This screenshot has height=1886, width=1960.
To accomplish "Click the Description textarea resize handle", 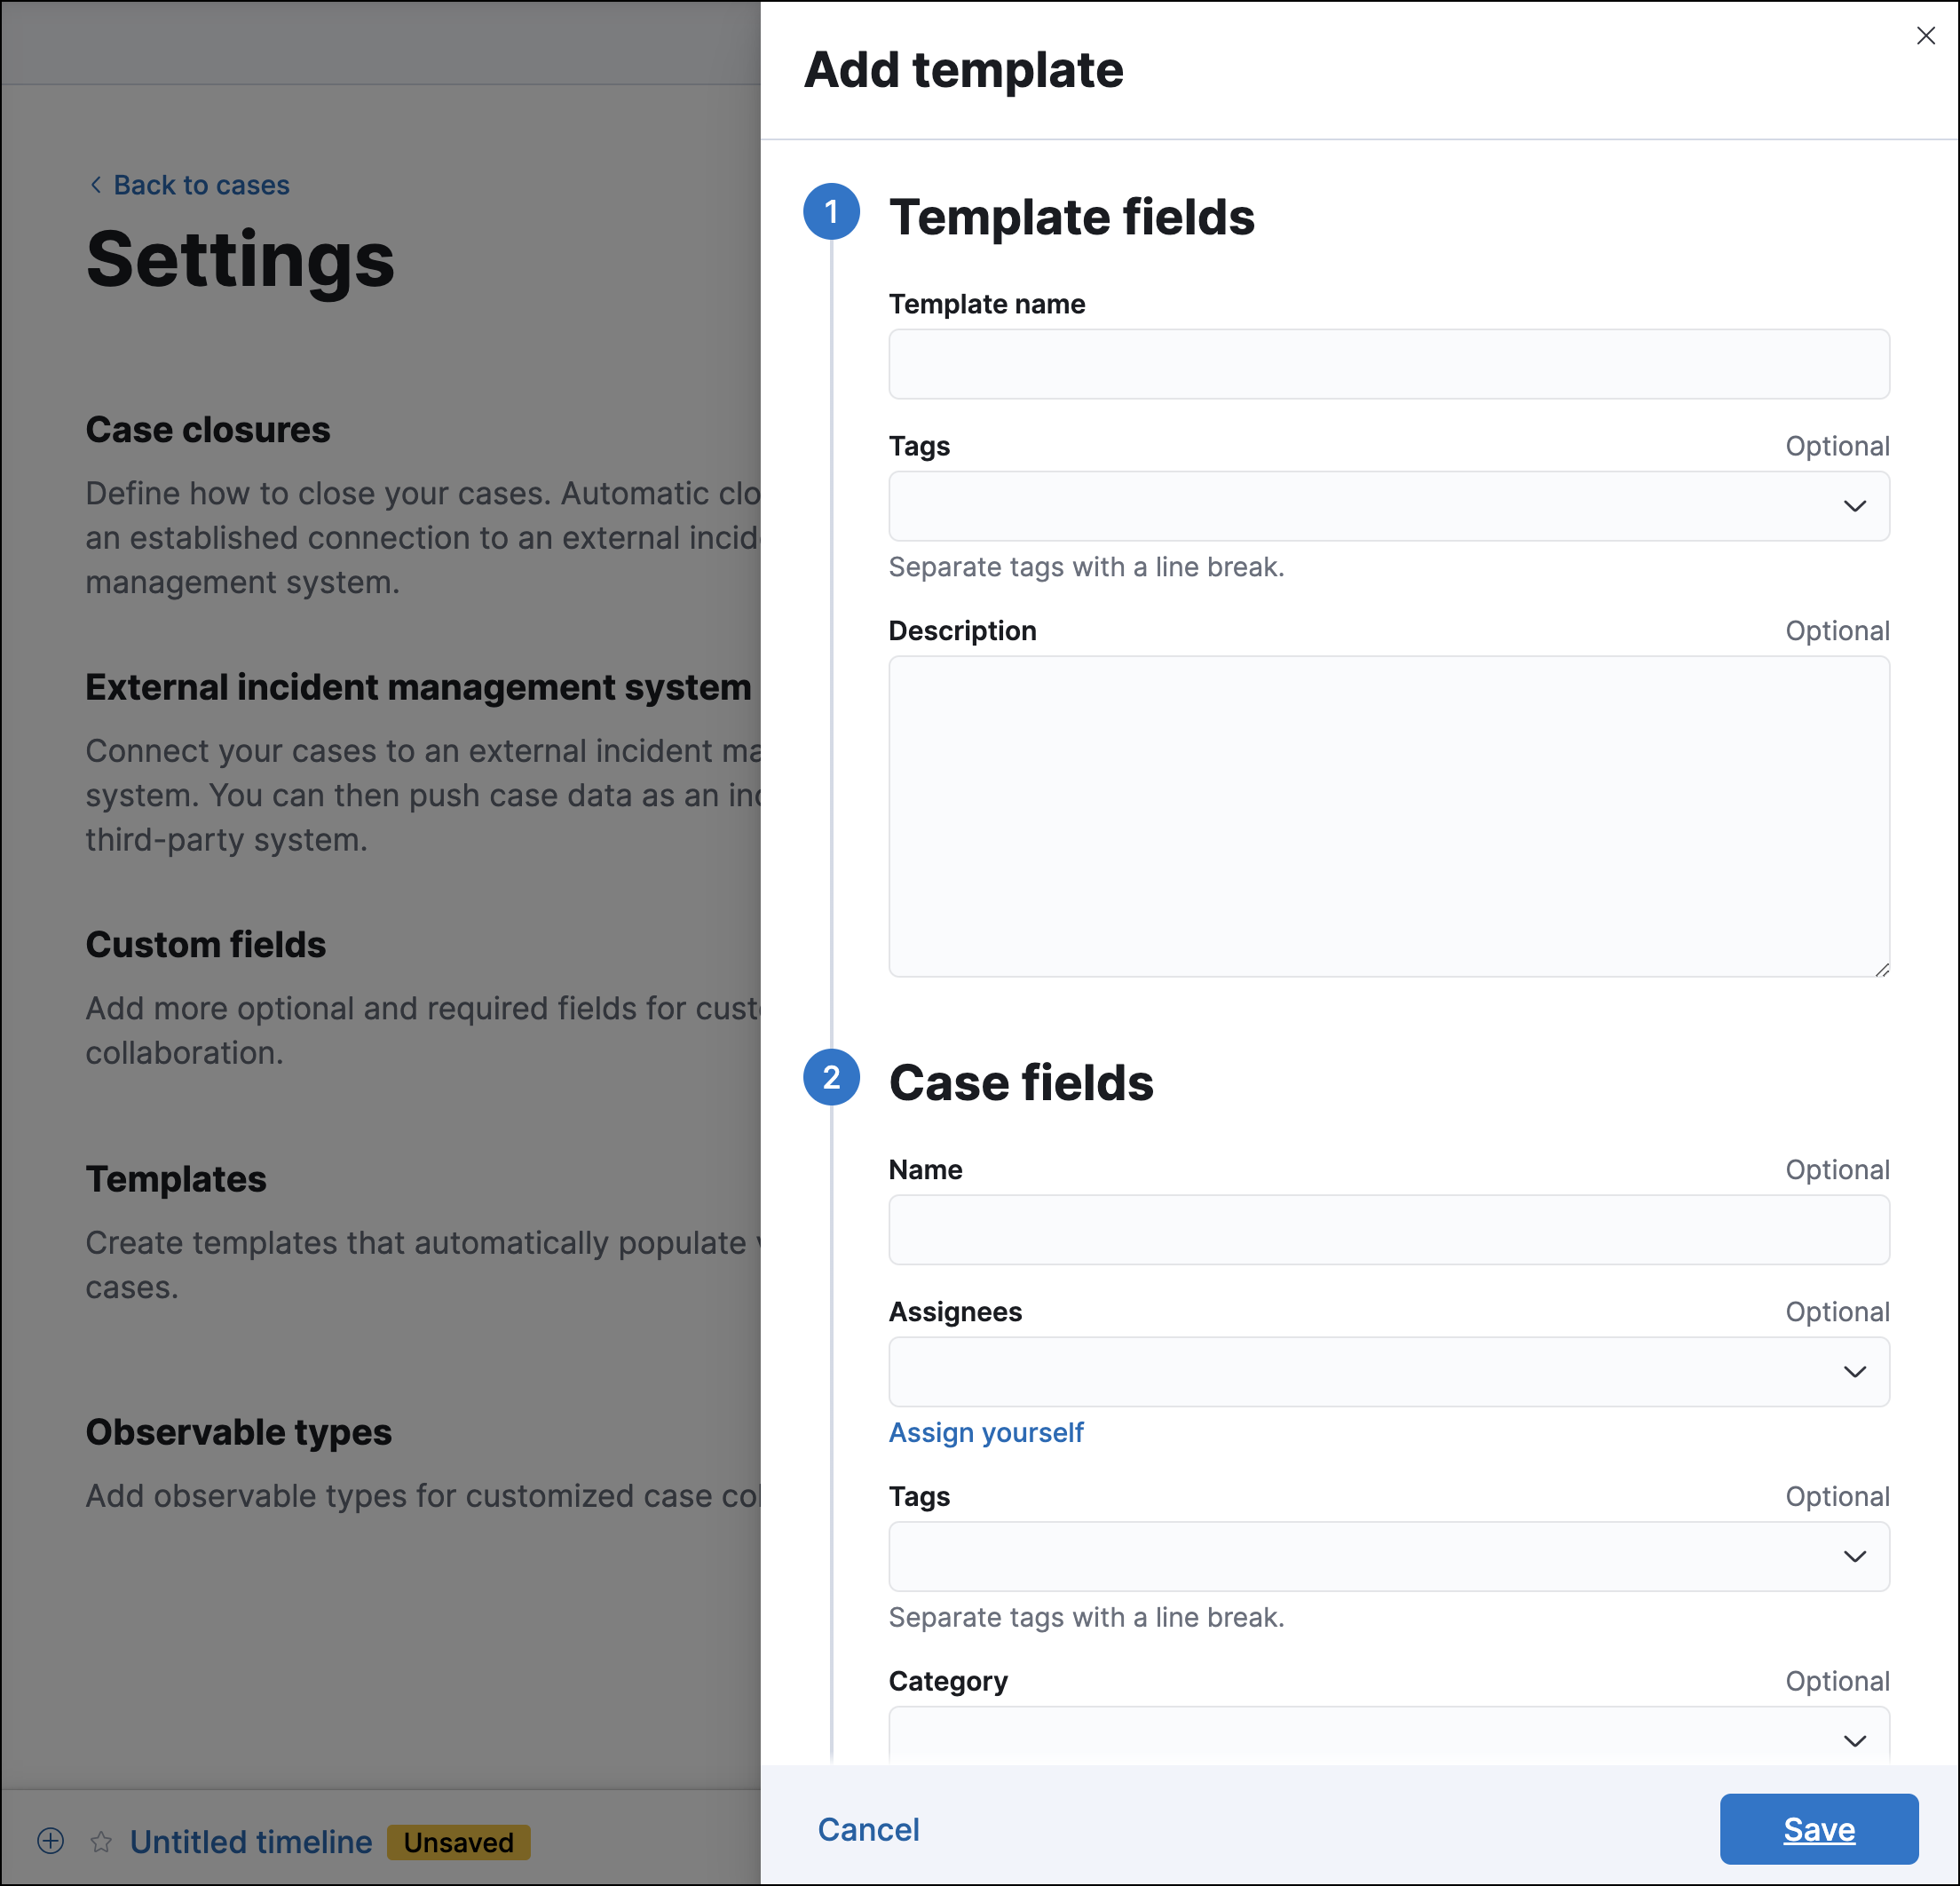I will click(1882, 969).
